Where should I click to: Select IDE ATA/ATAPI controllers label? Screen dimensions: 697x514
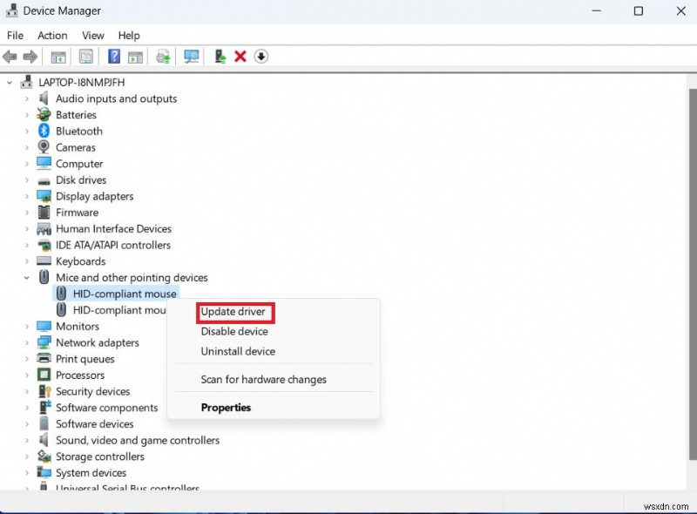[113, 245]
